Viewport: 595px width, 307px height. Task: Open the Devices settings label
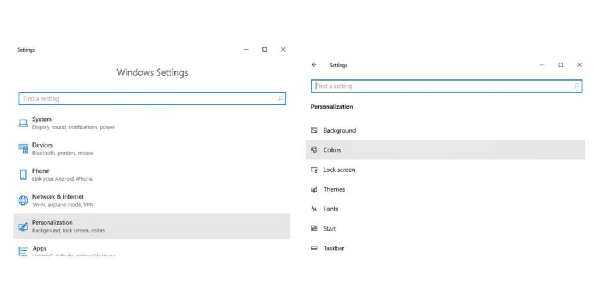[42, 145]
